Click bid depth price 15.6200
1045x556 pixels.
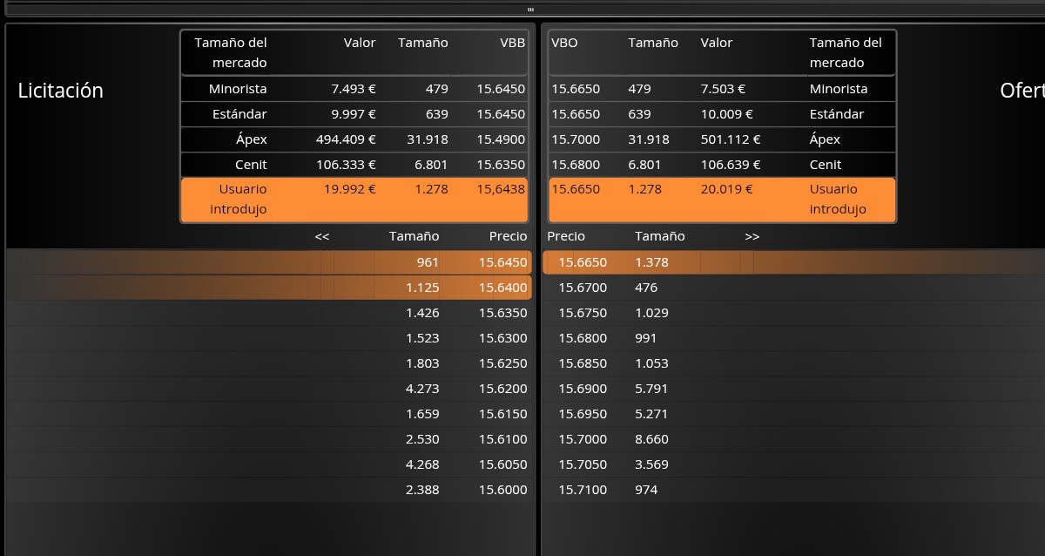[x=502, y=389]
